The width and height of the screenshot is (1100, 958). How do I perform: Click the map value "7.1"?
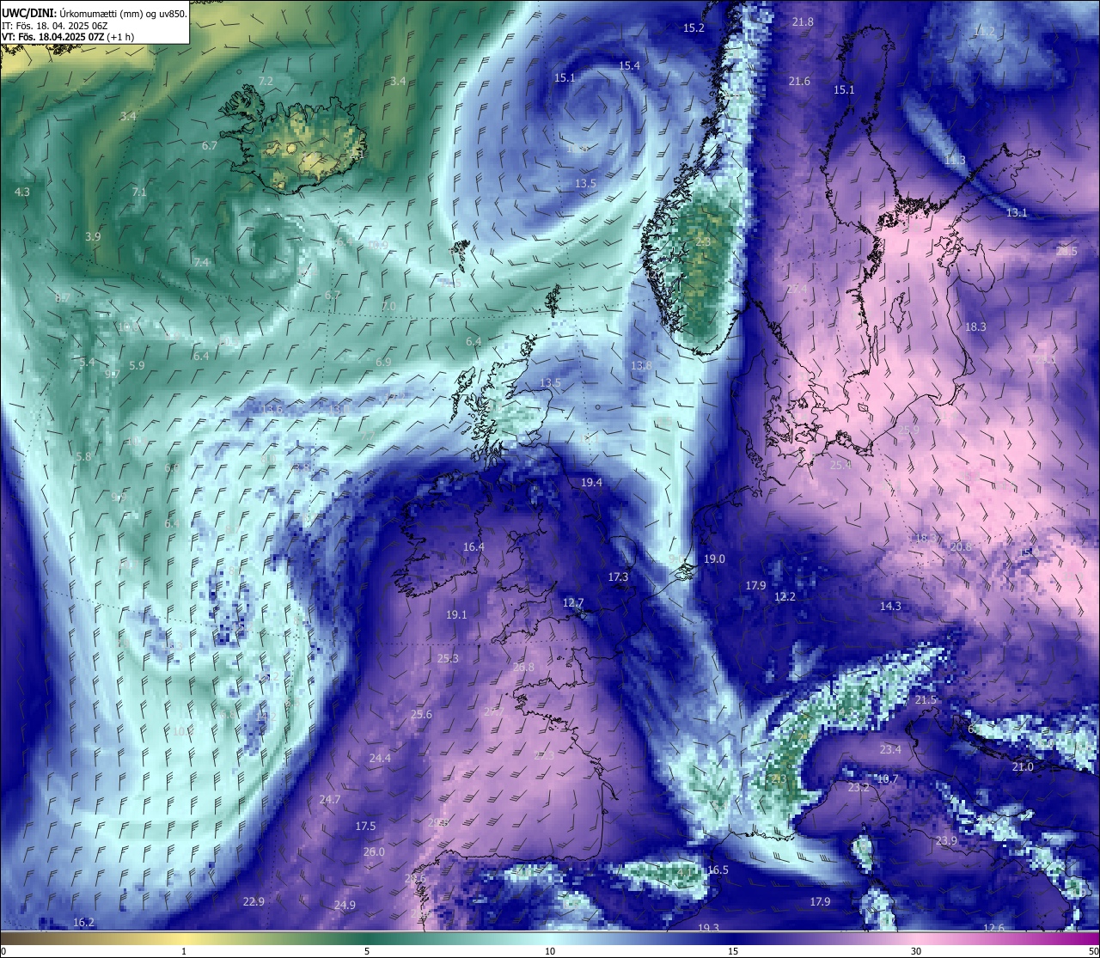pyautogui.click(x=139, y=192)
